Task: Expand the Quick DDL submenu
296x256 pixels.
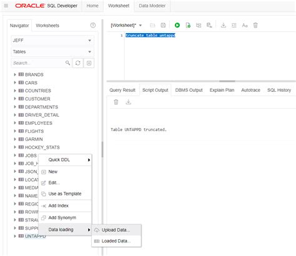Action: tap(65, 160)
